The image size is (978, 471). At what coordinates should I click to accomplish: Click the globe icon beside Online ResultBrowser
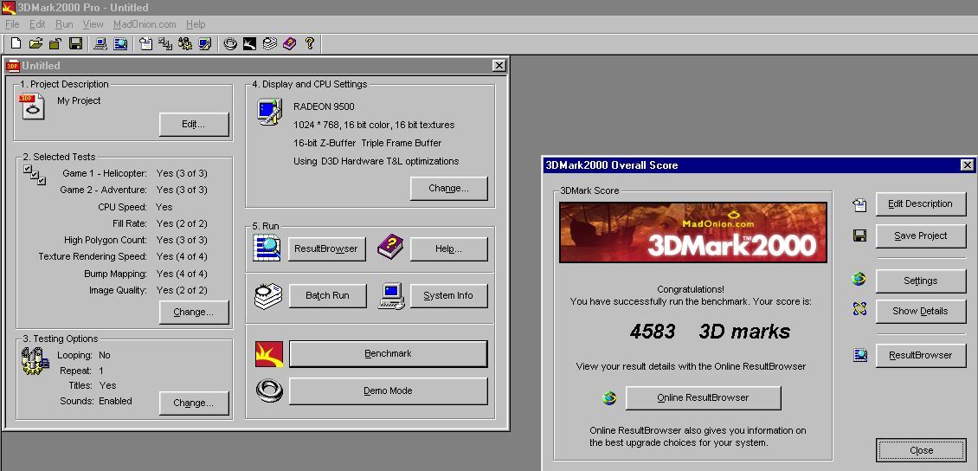click(x=609, y=397)
